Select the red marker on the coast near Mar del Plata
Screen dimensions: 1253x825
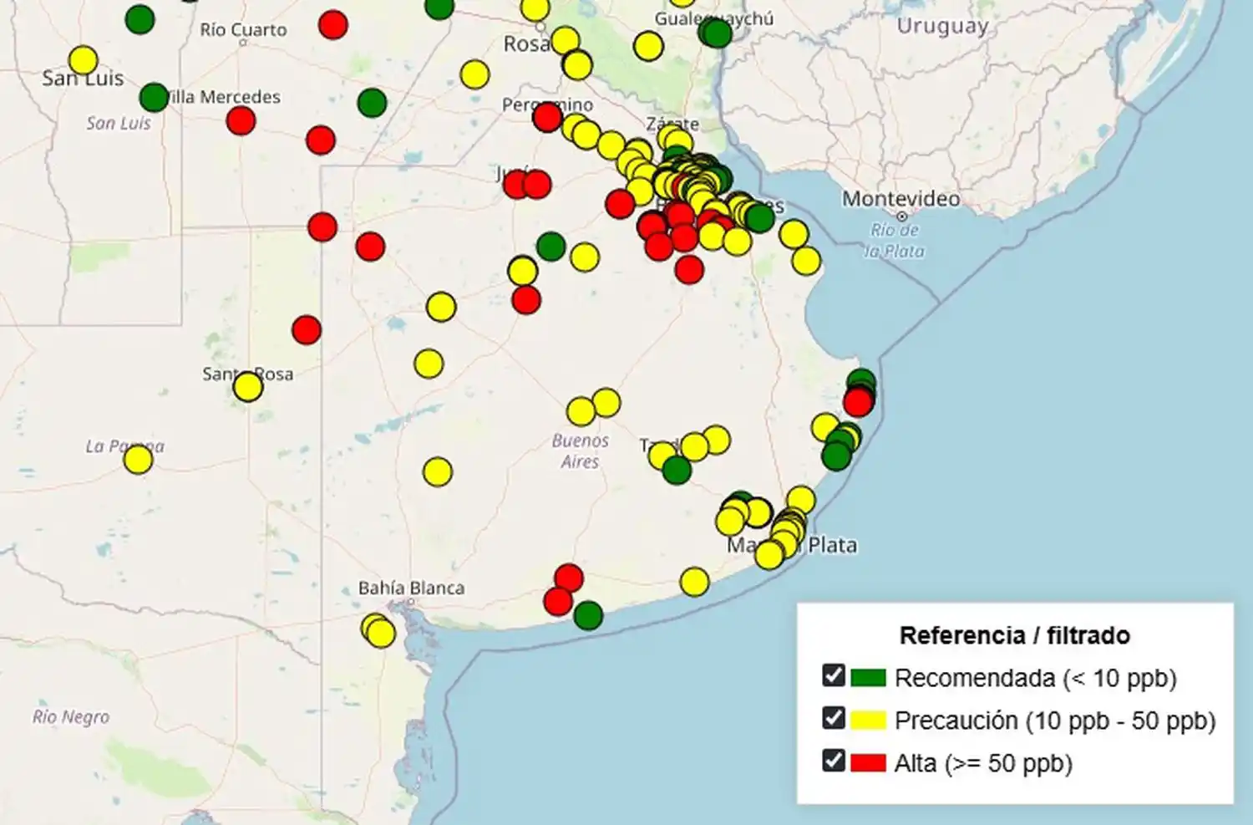point(859,403)
